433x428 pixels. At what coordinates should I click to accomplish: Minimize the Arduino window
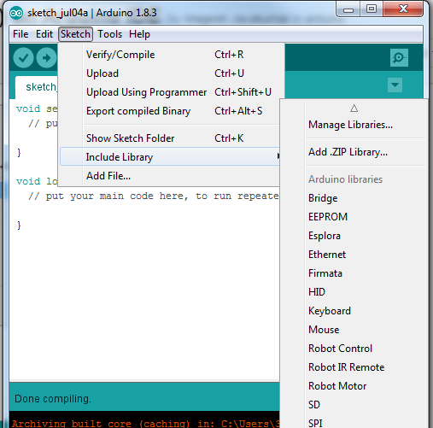[x=348, y=10]
